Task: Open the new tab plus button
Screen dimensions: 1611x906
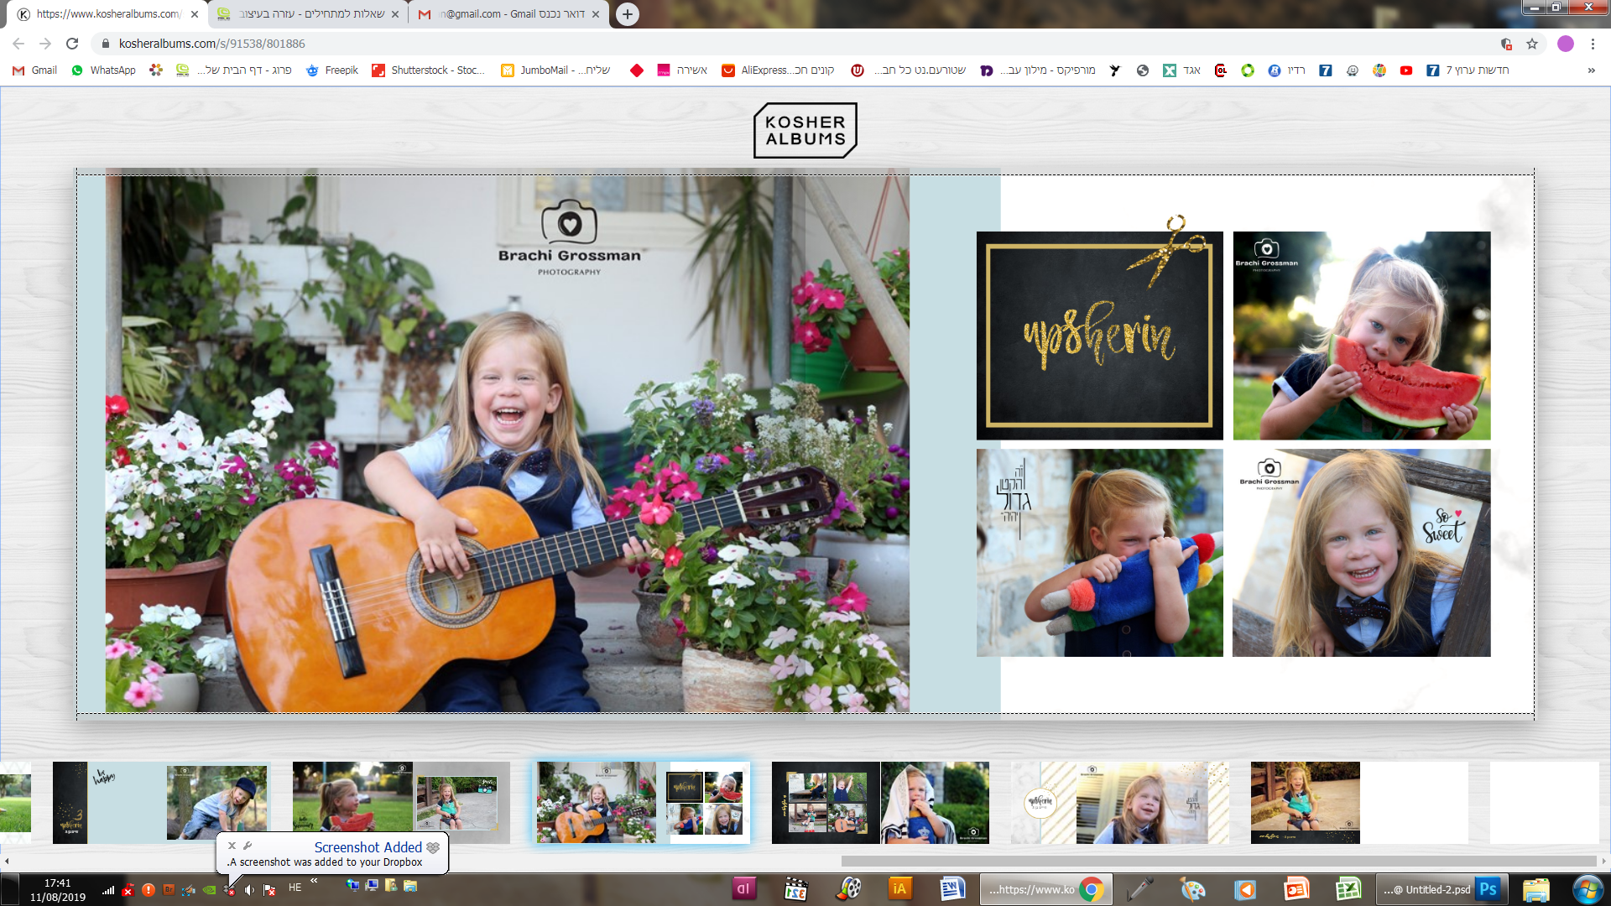Action: 627,14
